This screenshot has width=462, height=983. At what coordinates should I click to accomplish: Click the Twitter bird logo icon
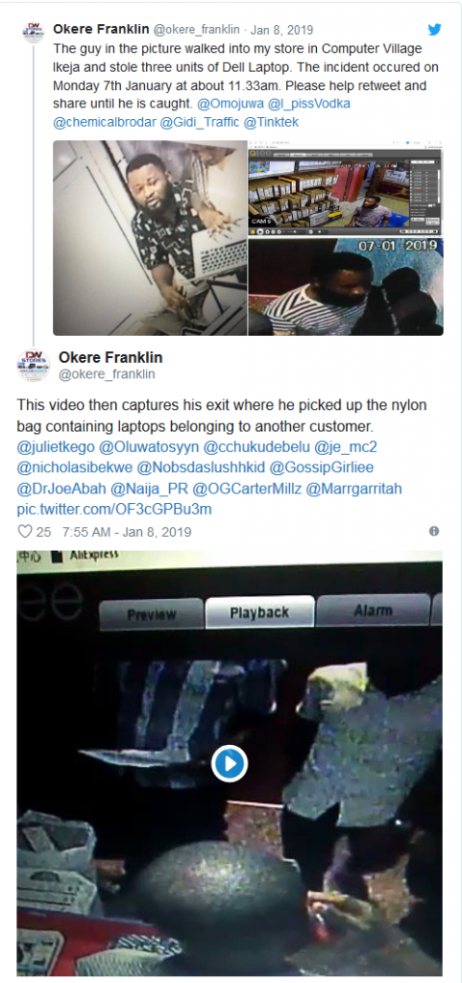(x=434, y=30)
